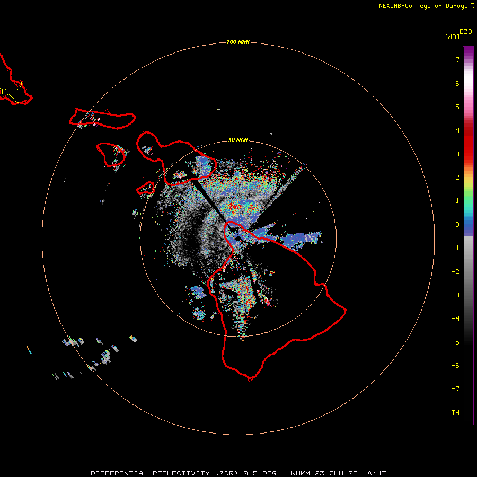Click the radar site center dot
This screenshot has width=477, height=477.
[238, 238]
